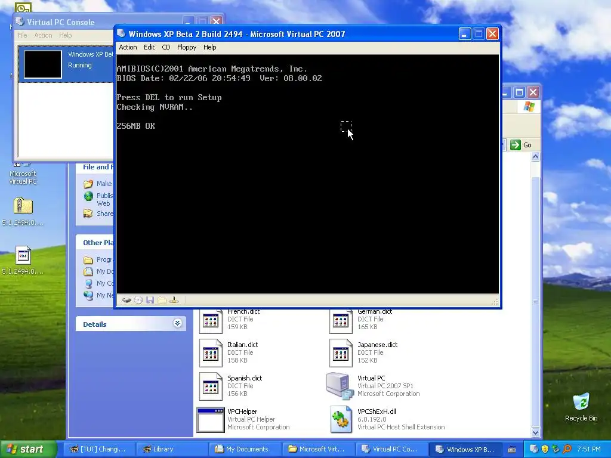Click the floppy disk icon in VM status bar
Screen dimensions: 611x458
tap(150, 300)
